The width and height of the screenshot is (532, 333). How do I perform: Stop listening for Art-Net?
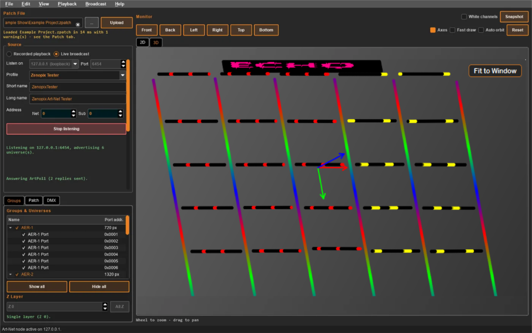coord(66,129)
